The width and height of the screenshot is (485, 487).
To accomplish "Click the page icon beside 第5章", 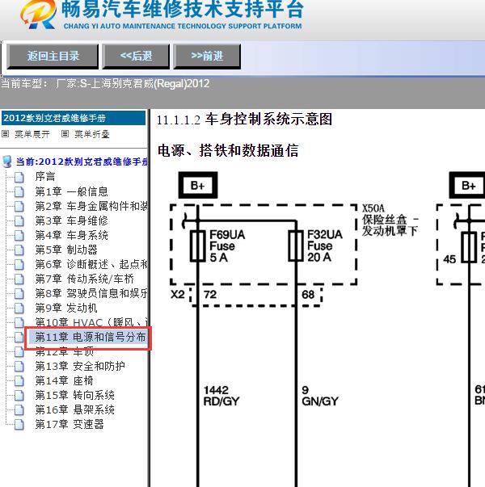I will [x=19, y=250].
